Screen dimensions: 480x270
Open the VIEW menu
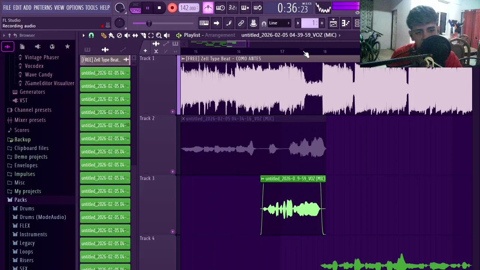[x=59, y=7]
